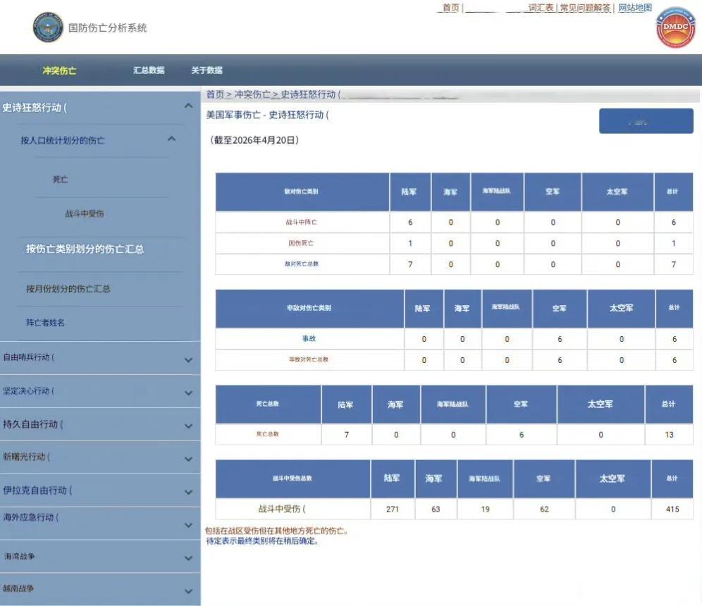The width and height of the screenshot is (702, 606).
Task: Click the defense department seal beside the title
Action: 48,27
